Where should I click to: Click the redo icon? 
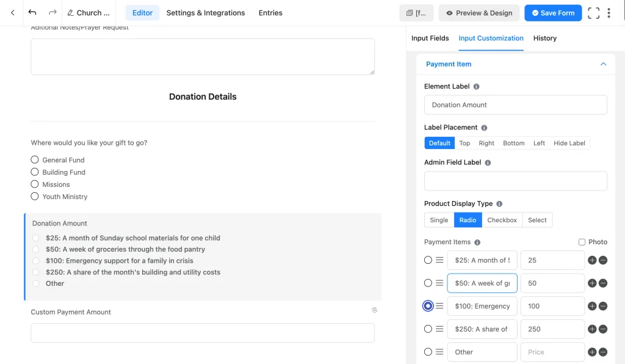pos(52,12)
